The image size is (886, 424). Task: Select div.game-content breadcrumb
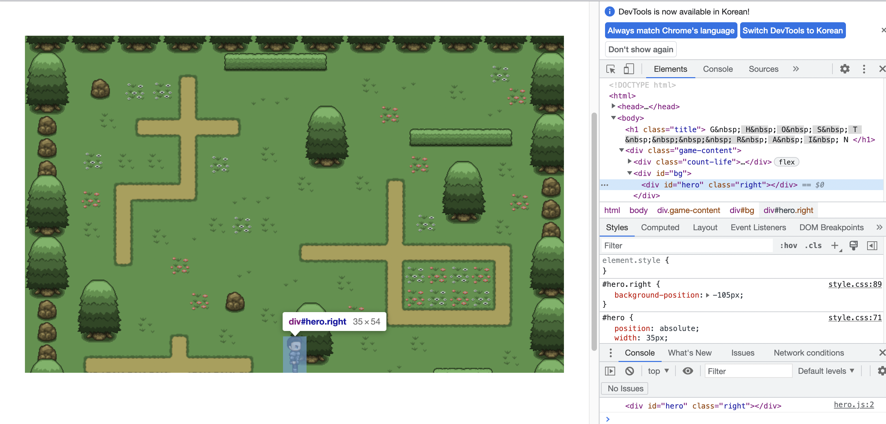click(x=688, y=210)
